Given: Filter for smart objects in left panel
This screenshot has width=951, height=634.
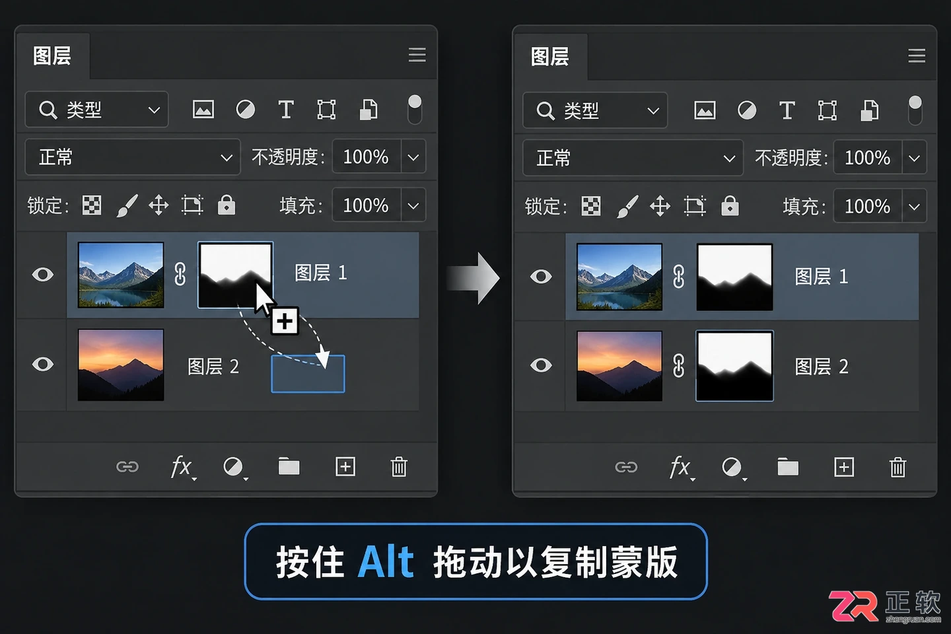Looking at the screenshot, I should tap(369, 110).
